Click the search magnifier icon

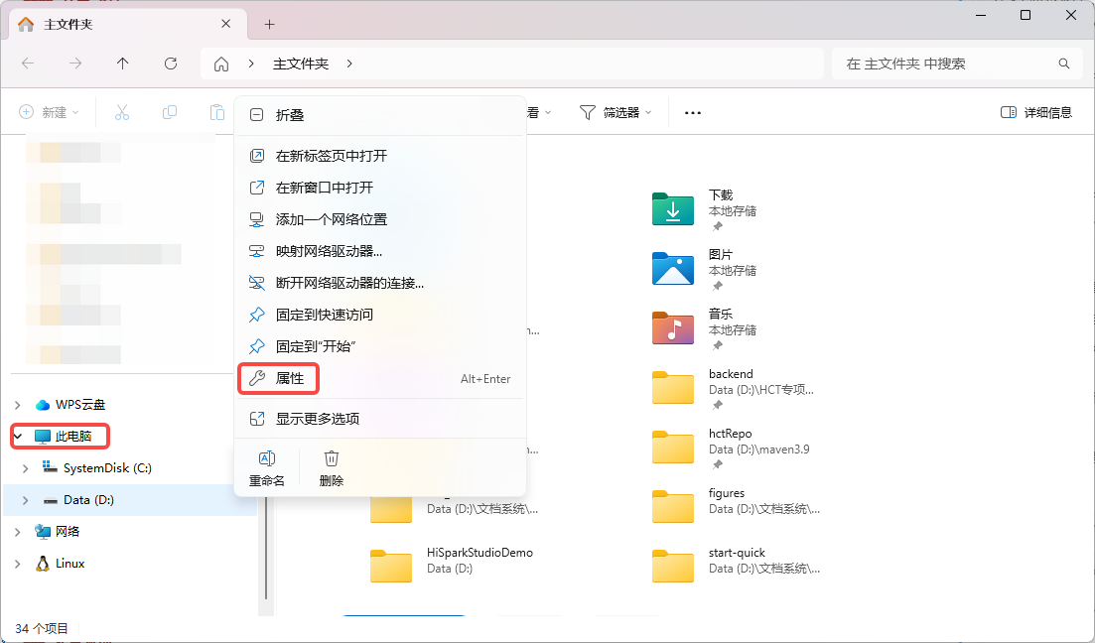[1063, 64]
